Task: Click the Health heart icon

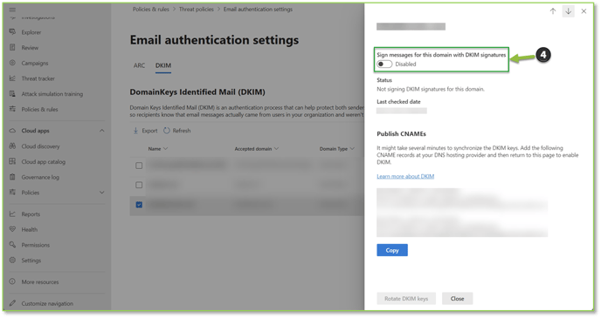Action: (x=12, y=229)
